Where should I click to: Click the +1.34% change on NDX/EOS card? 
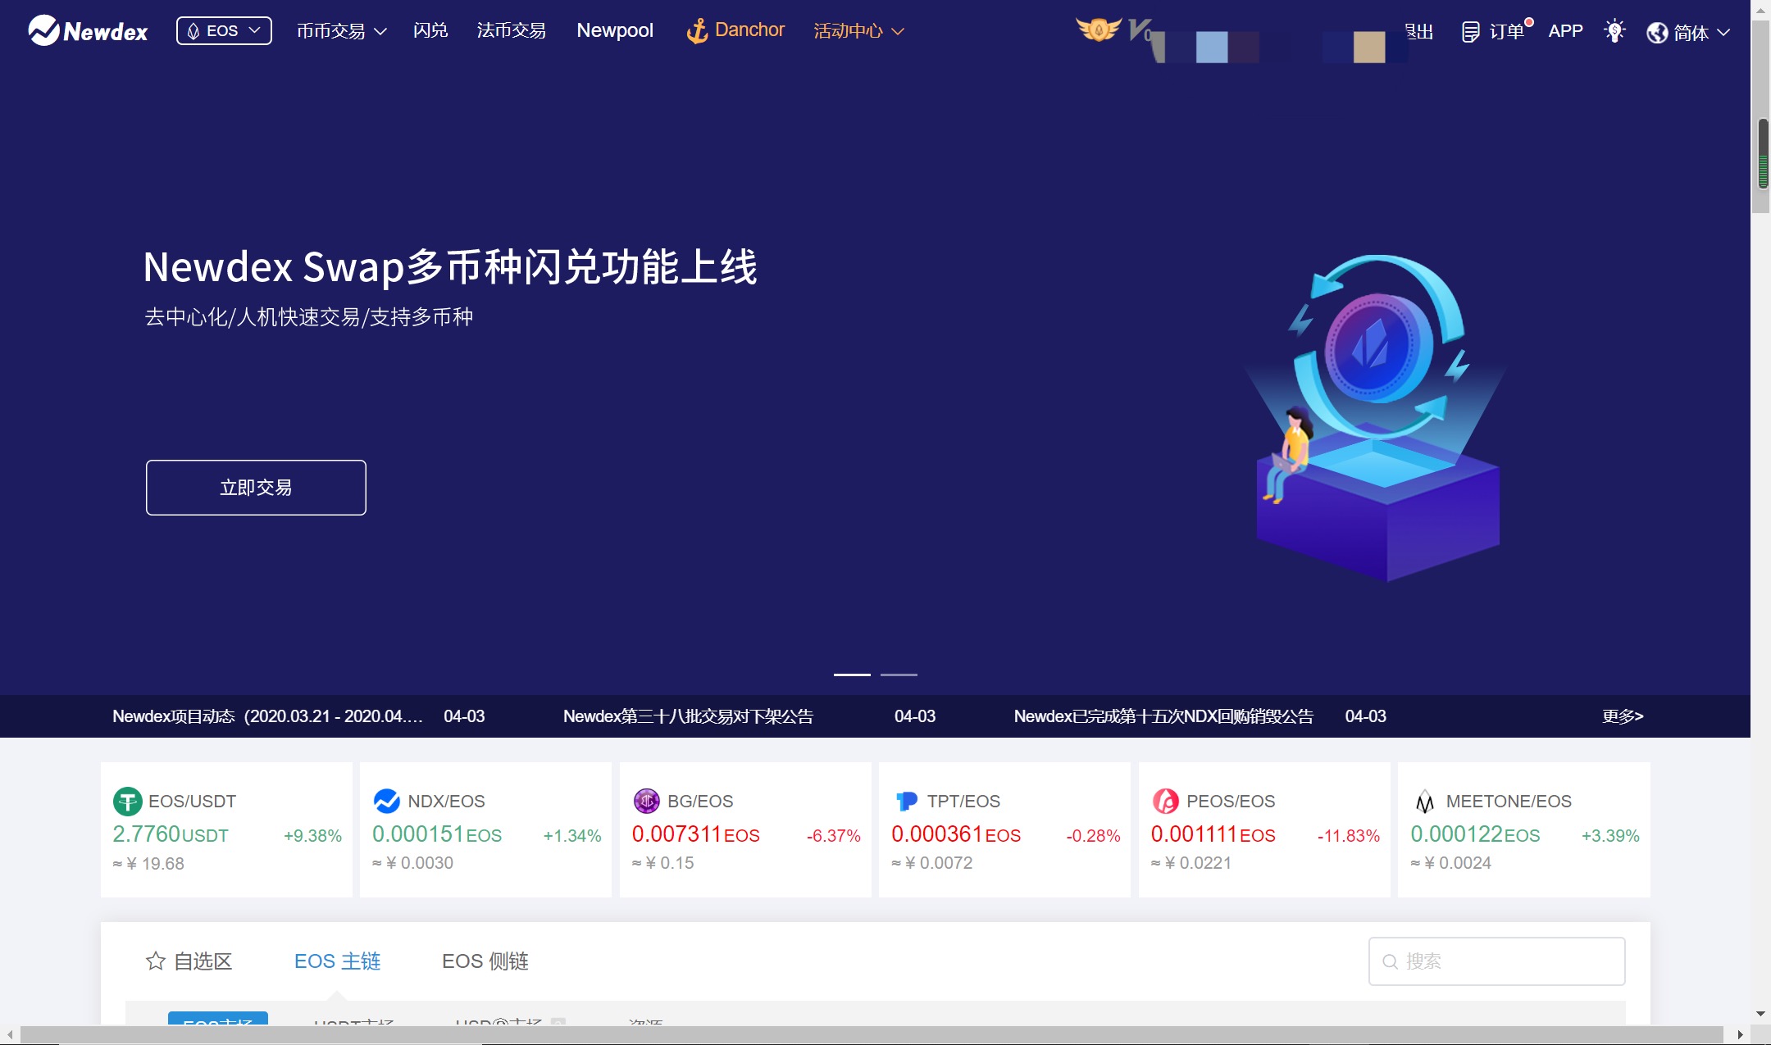click(572, 836)
